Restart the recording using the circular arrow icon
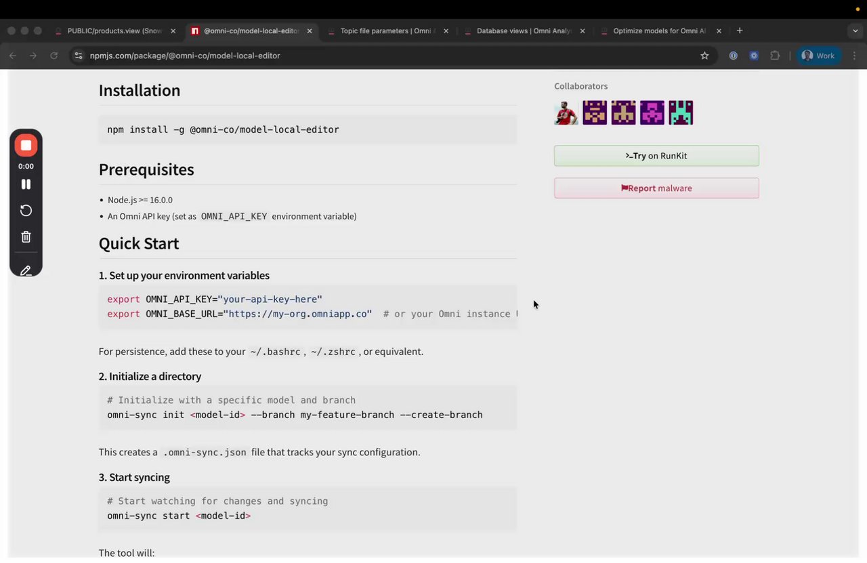This screenshot has width=867, height=563. 26,211
